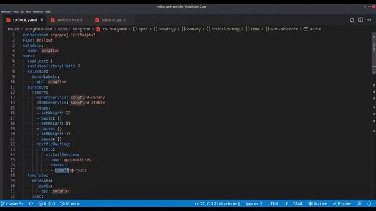The height and width of the screenshot is (211, 376).
Task: Click the istio breadcrumb
Action: point(252,29)
